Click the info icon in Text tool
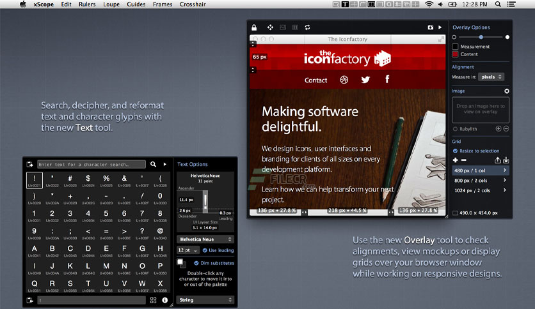 tap(165, 300)
